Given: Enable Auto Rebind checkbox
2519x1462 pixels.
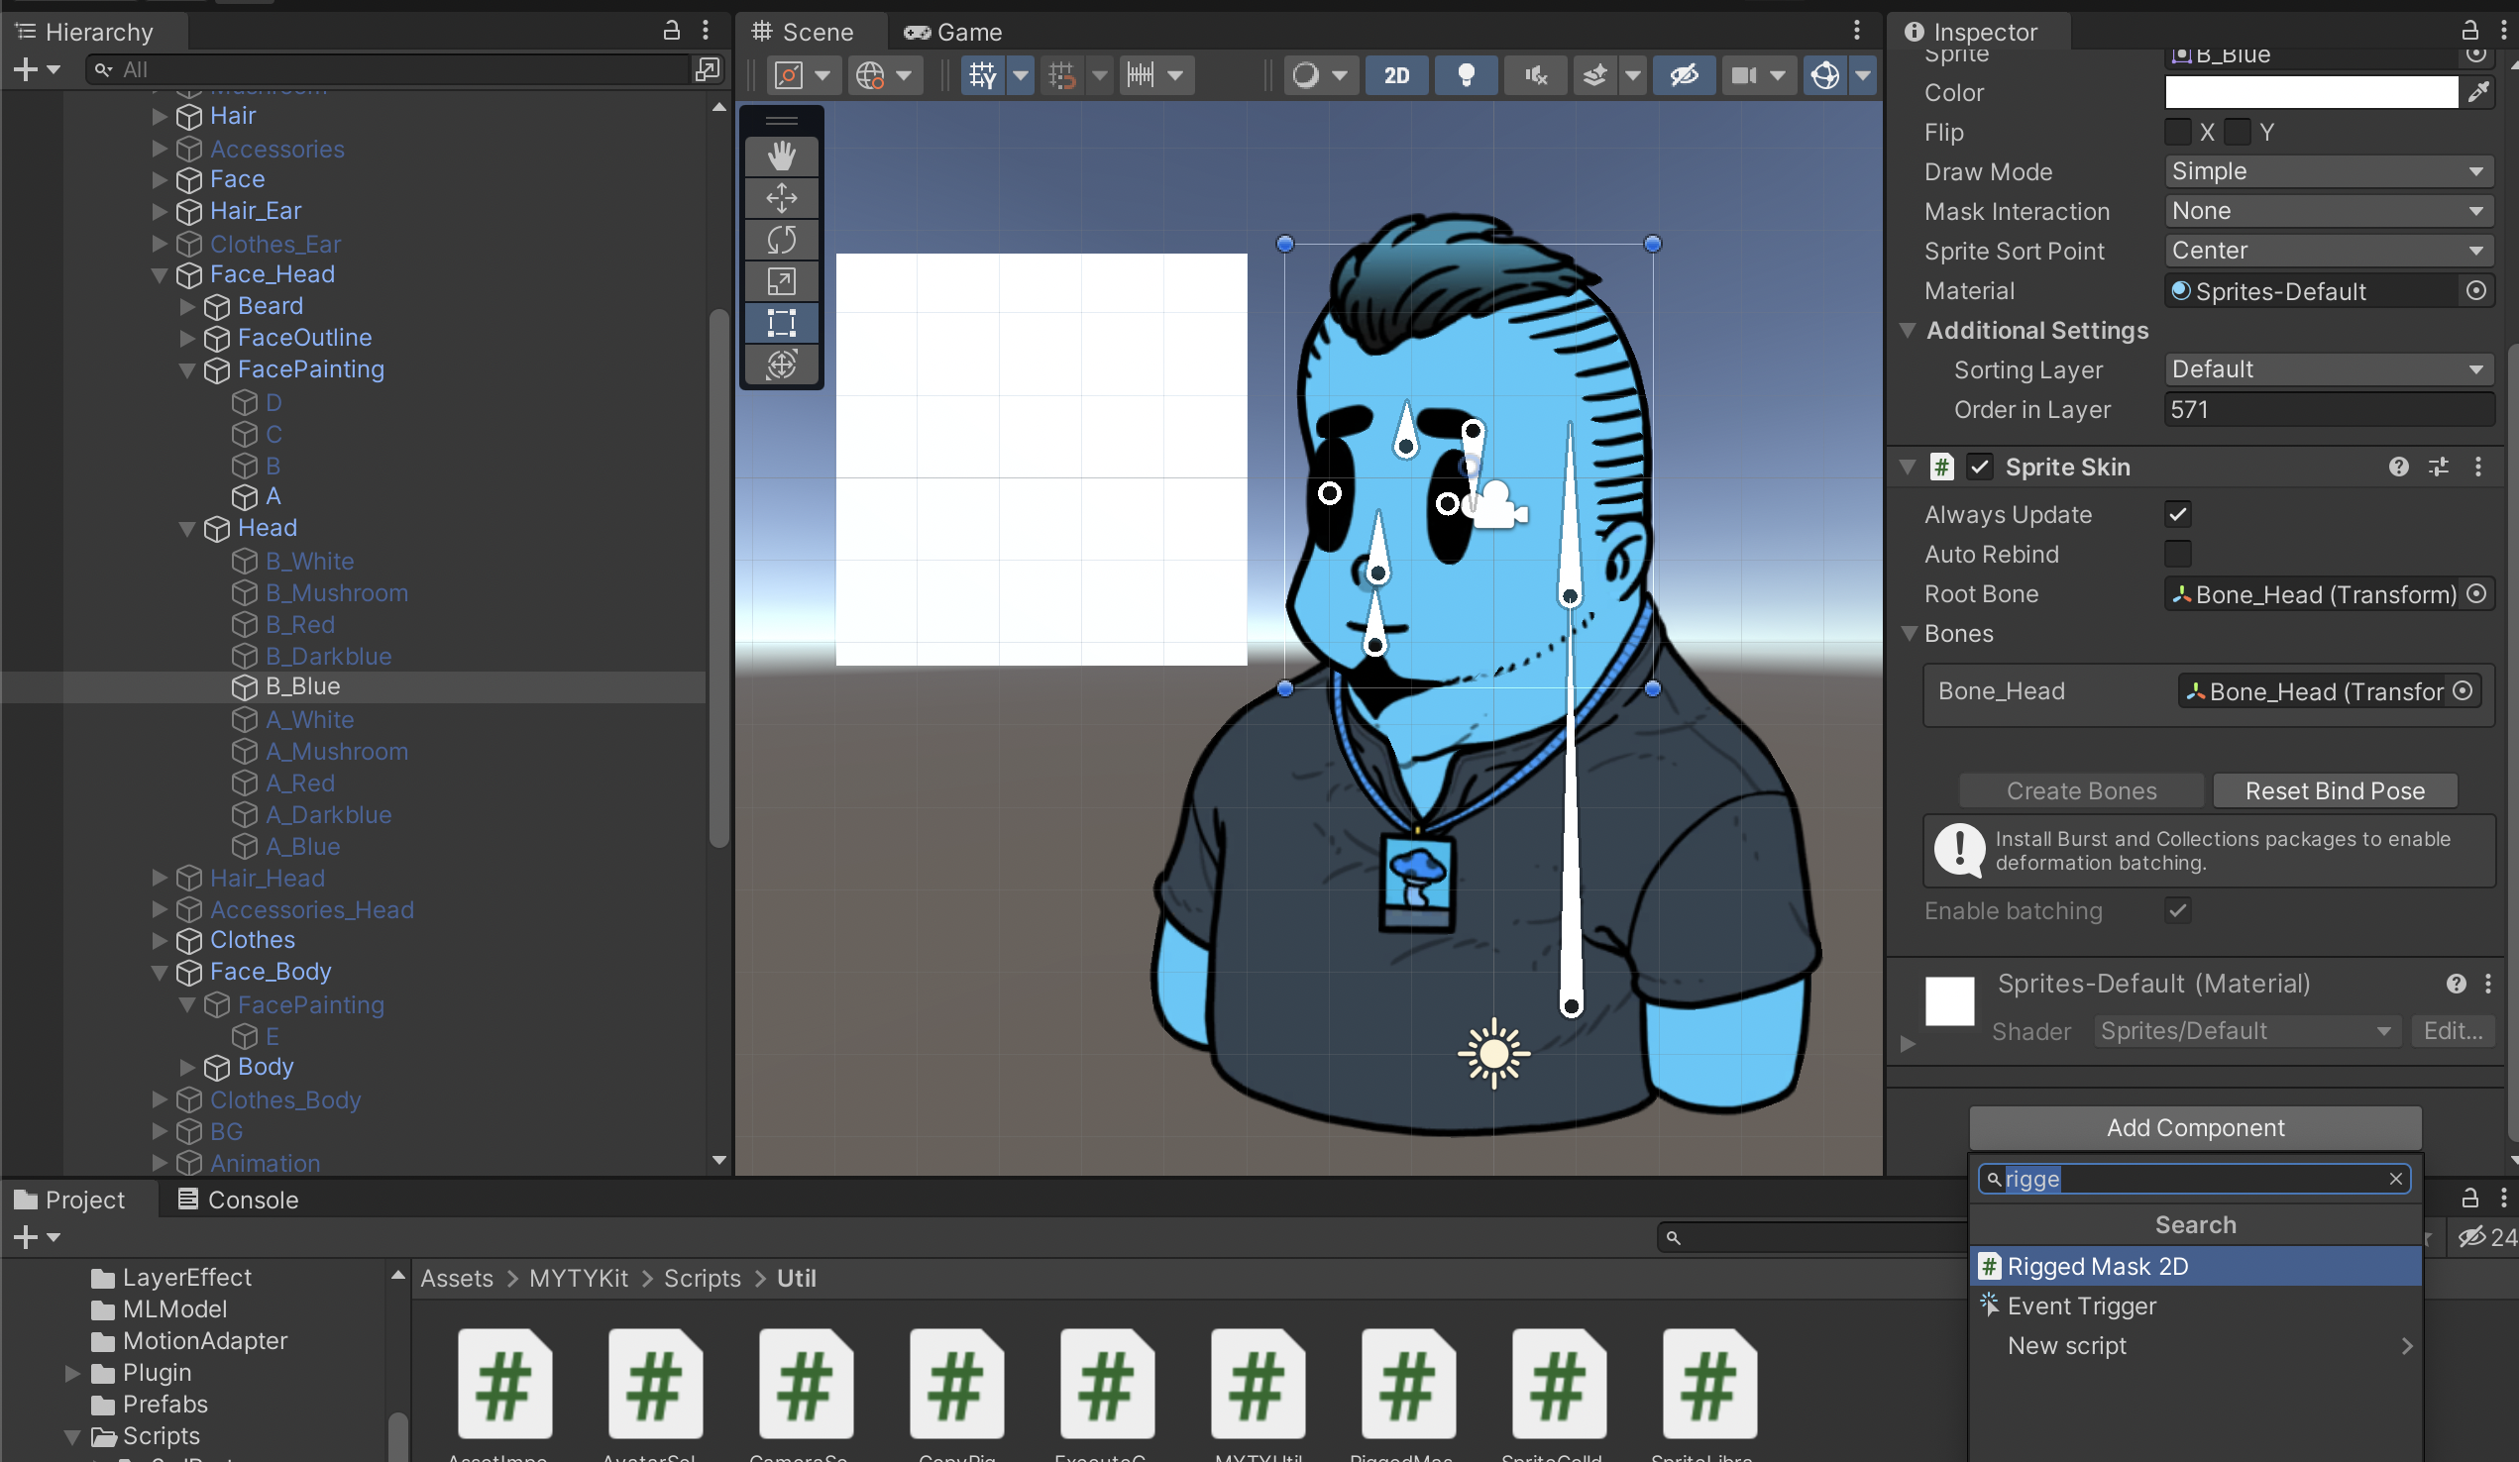Looking at the screenshot, I should pos(2177,554).
